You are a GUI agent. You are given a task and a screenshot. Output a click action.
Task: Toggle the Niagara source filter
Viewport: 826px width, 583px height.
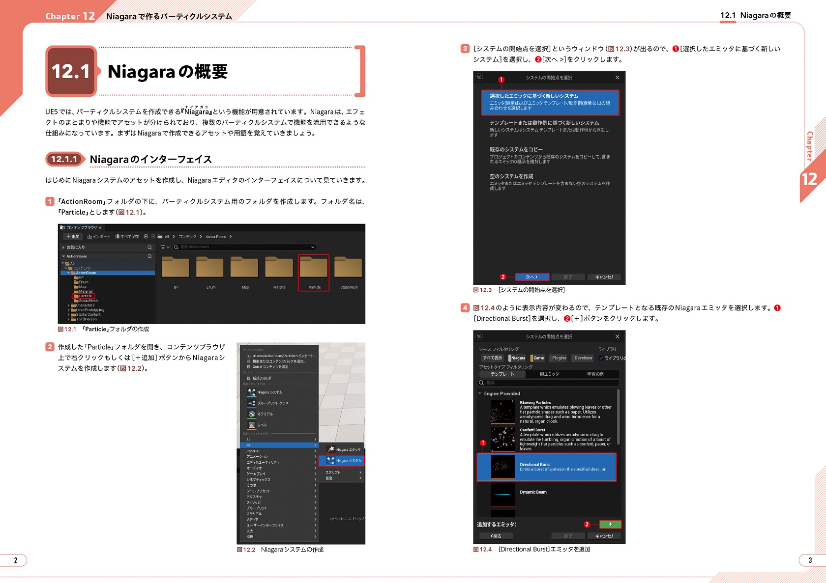[517, 358]
